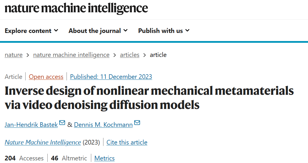Click chevron arrow beside About the journal
This screenshot has height=163, width=308.
pyautogui.click(x=126, y=30)
